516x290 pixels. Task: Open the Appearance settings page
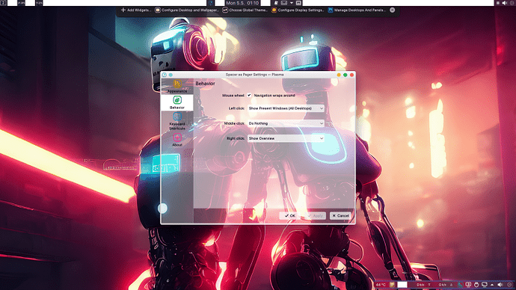click(177, 86)
